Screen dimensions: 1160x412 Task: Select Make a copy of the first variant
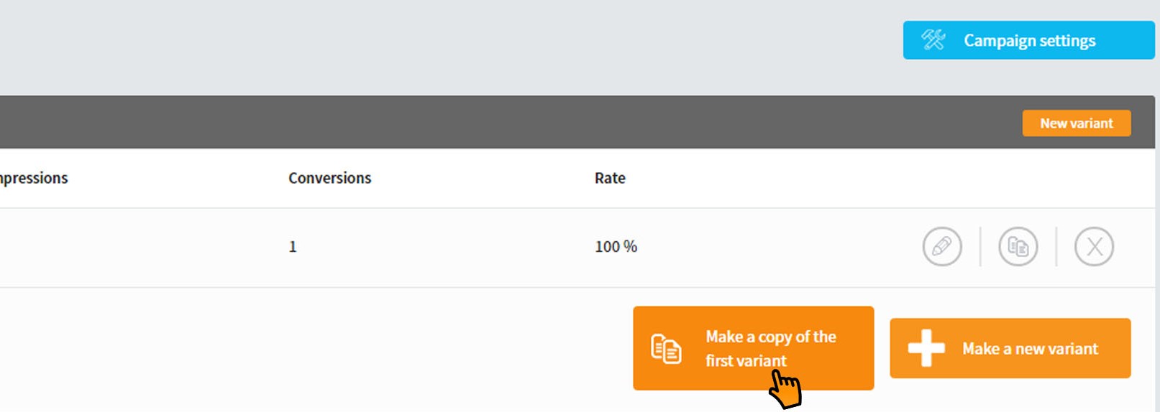753,348
